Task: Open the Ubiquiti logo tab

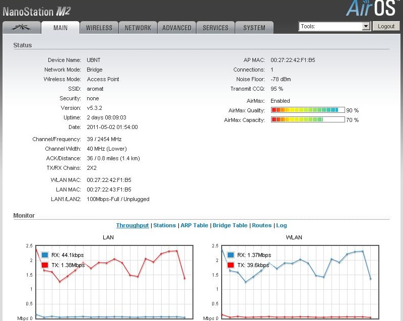Action: click(21, 28)
